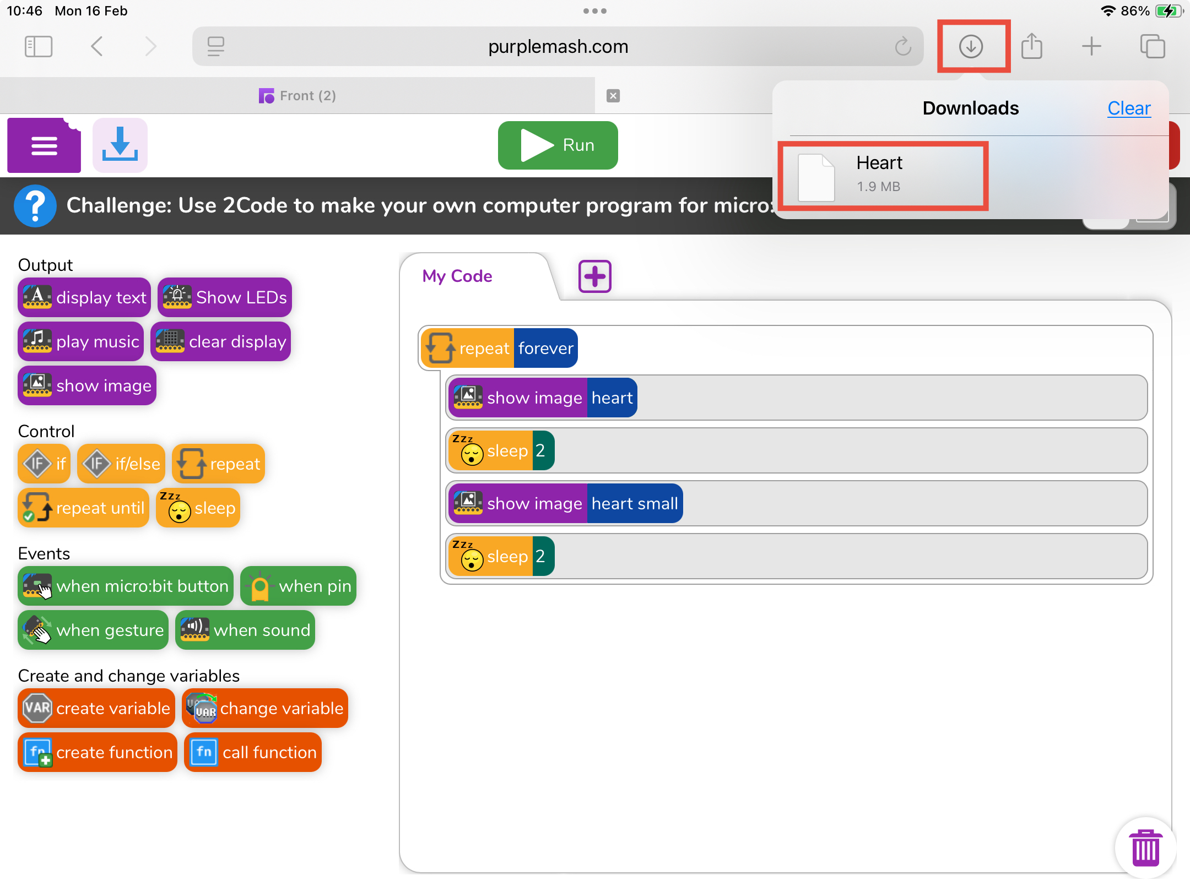The width and height of the screenshot is (1190, 892).
Task: Change the 'heart small' image selection
Action: click(x=634, y=504)
